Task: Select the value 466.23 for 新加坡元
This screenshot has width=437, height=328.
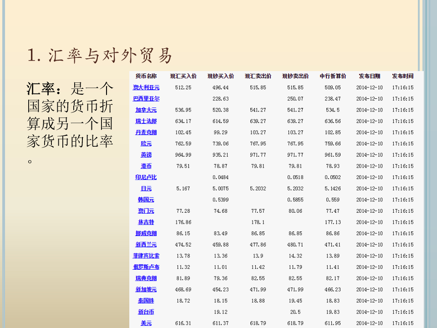Action: coord(333,290)
